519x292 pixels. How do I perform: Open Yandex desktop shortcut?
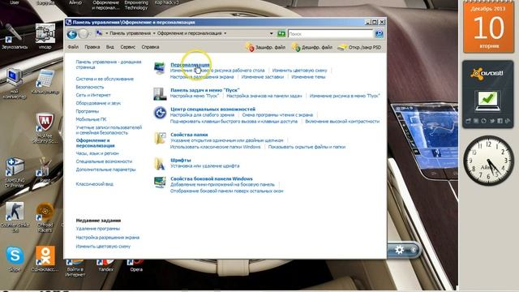105,266
